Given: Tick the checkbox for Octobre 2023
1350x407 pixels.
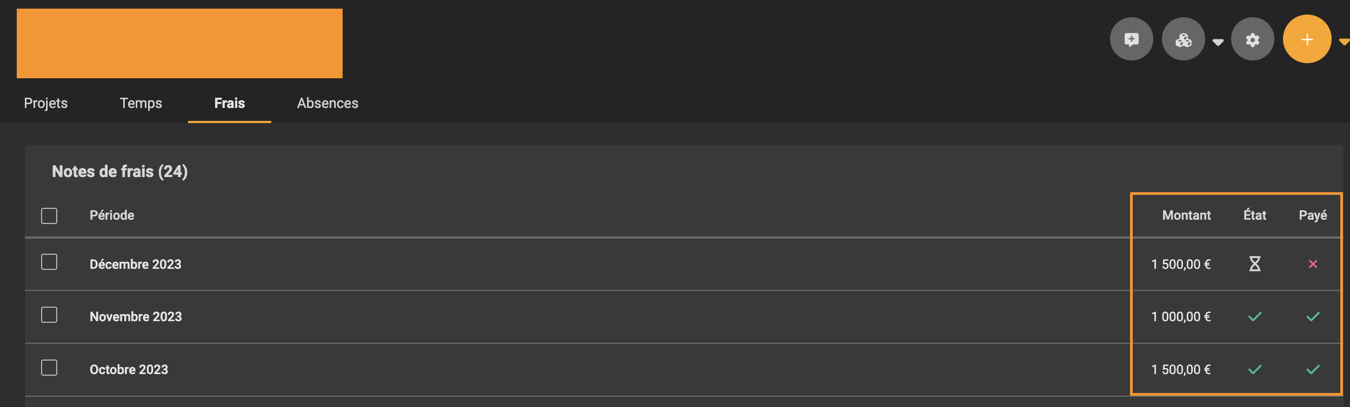Looking at the screenshot, I should [49, 368].
